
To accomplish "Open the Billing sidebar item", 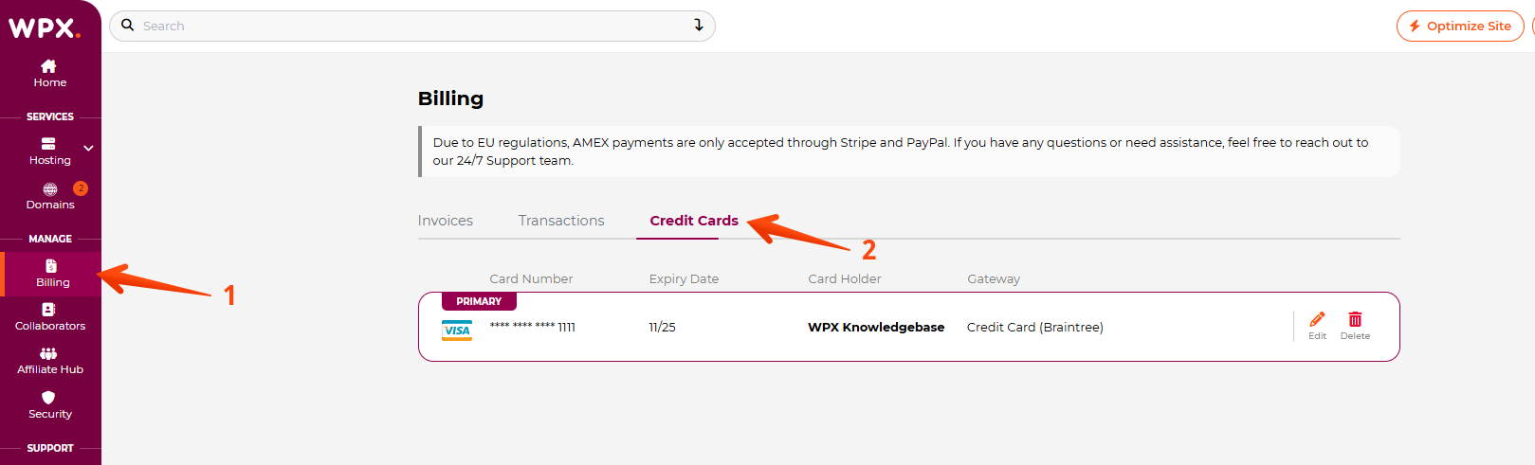I will tap(52, 274).
